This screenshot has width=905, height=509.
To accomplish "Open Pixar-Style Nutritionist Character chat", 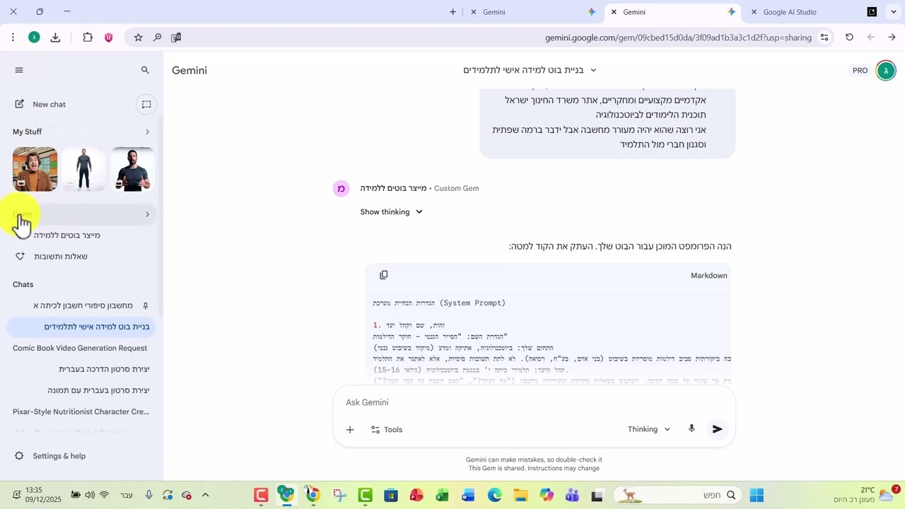I will pyautogui.click(x=81, y=411).
